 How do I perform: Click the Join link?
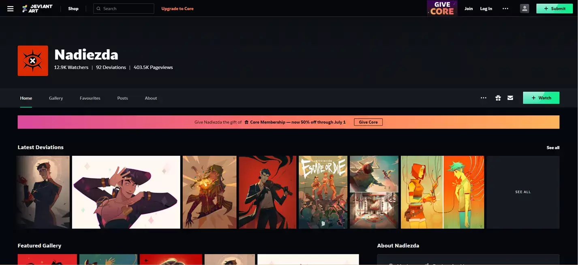469,8
